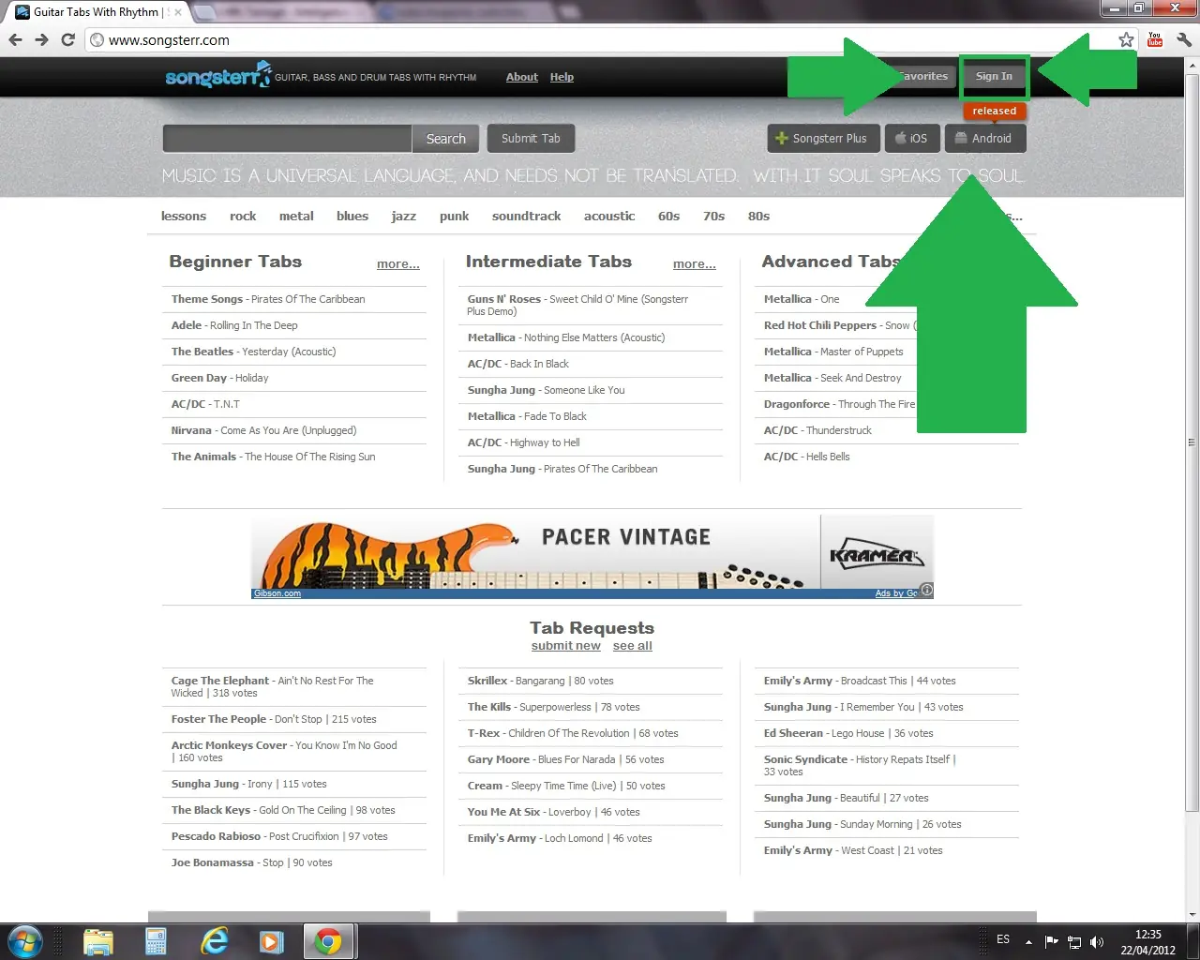Viewport: 1200px width, 960px height.
Task: Open The Beatles Yesterday (Acoustic) tab
Action: coord(253,352)
